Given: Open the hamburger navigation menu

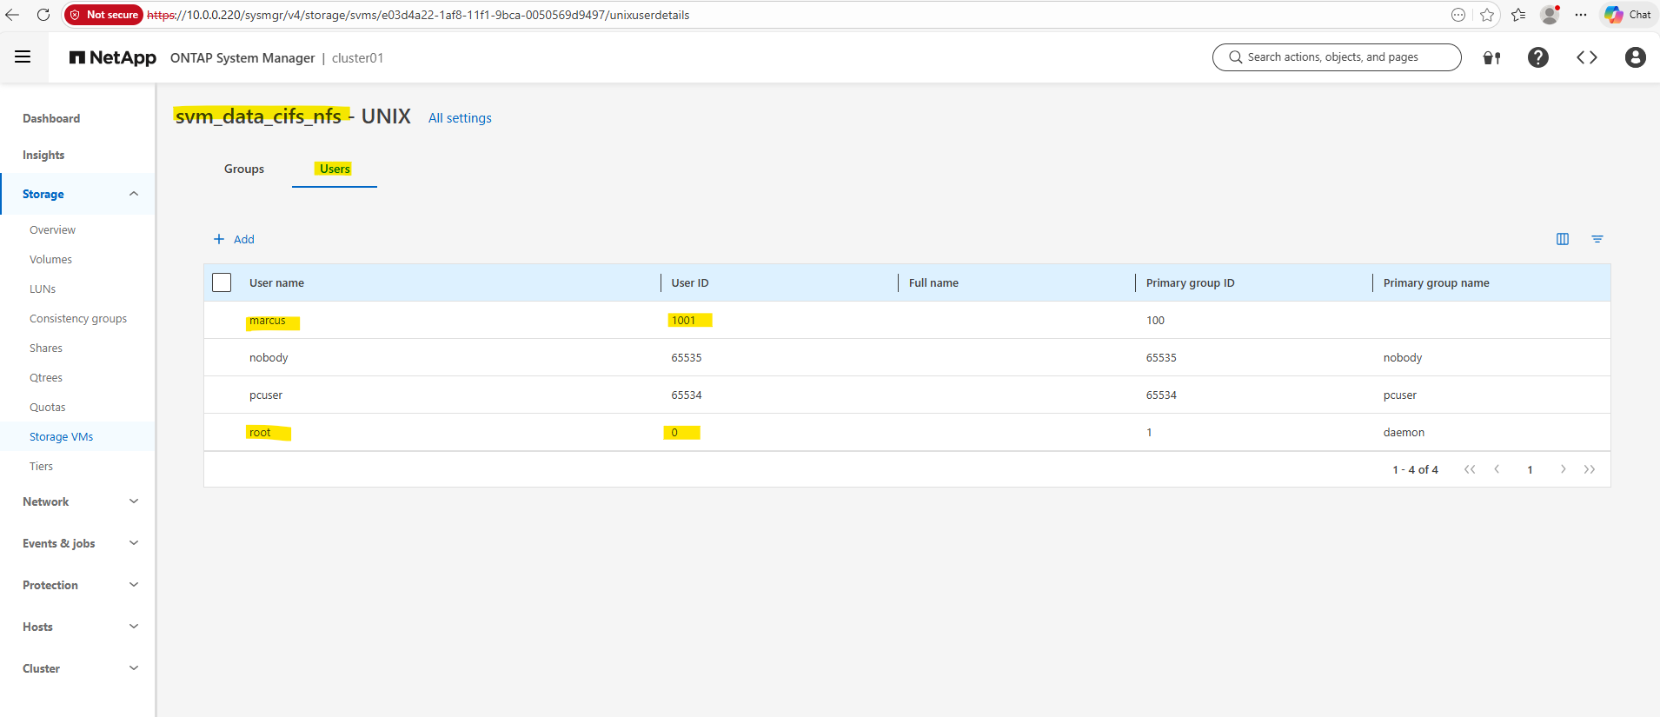Looking at the screenshot, I should click(x=23, y=57).
